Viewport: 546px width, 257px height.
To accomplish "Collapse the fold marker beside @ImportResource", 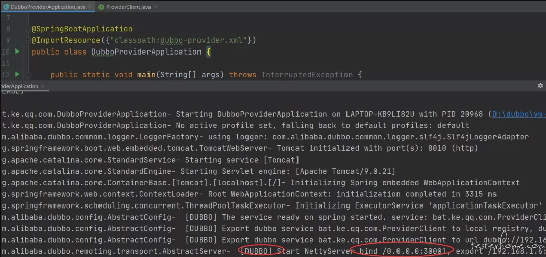I will (x=29, y=40).
